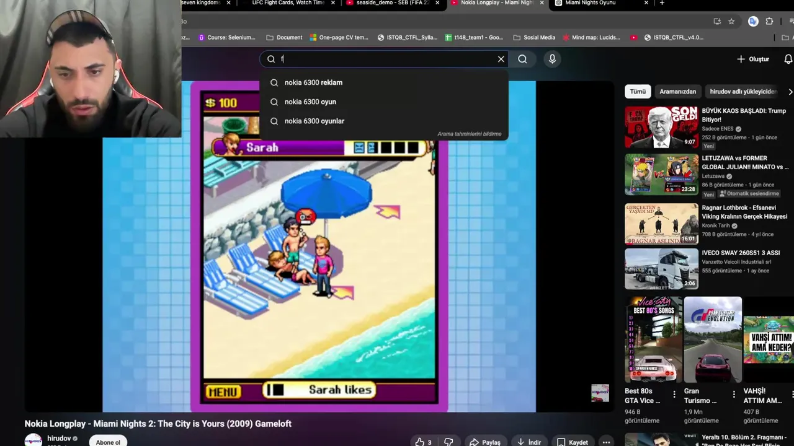Select the "hirudov adlı yükleyiciden" chip
The height and width of the screenshot is (446, 794).
pos(743,91)
